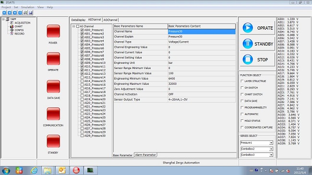Screen dimensions: 312x175
Task: Click the STOP button label
Action: (263, 59)
